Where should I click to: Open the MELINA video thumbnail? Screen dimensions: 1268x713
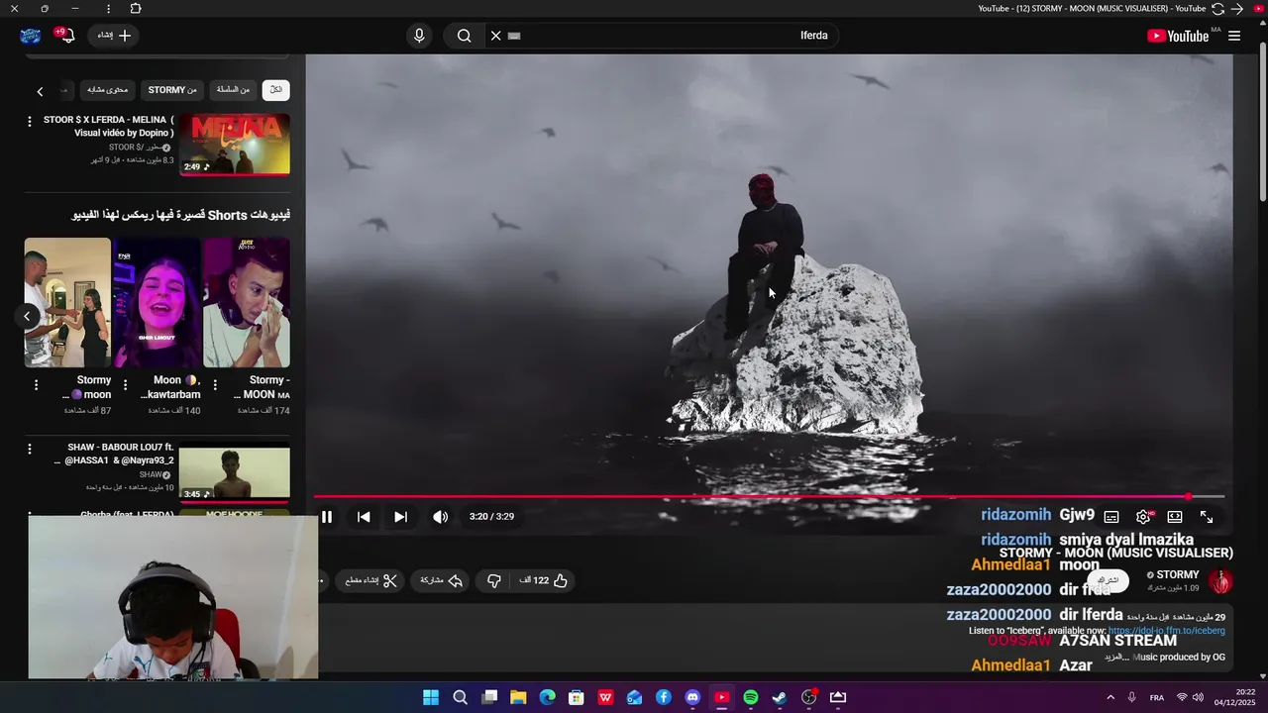235,145
